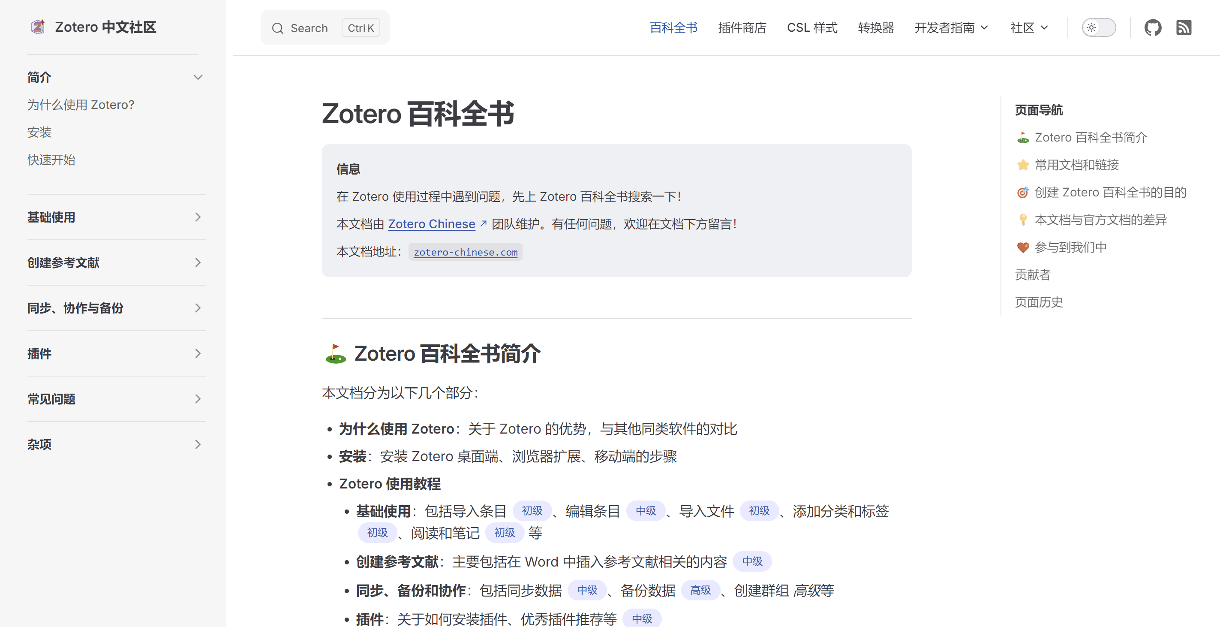Screen dimensions: 1220x627
Task: Click the 初级 badge after 阅读和笔记
Action: [505, 533]
